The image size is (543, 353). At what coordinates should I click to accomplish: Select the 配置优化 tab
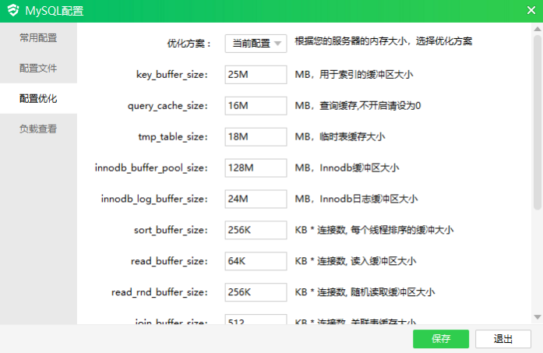(38, 99)
